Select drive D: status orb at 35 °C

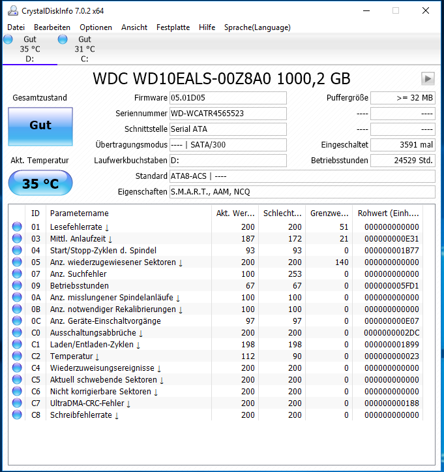[x=8, y=39]
